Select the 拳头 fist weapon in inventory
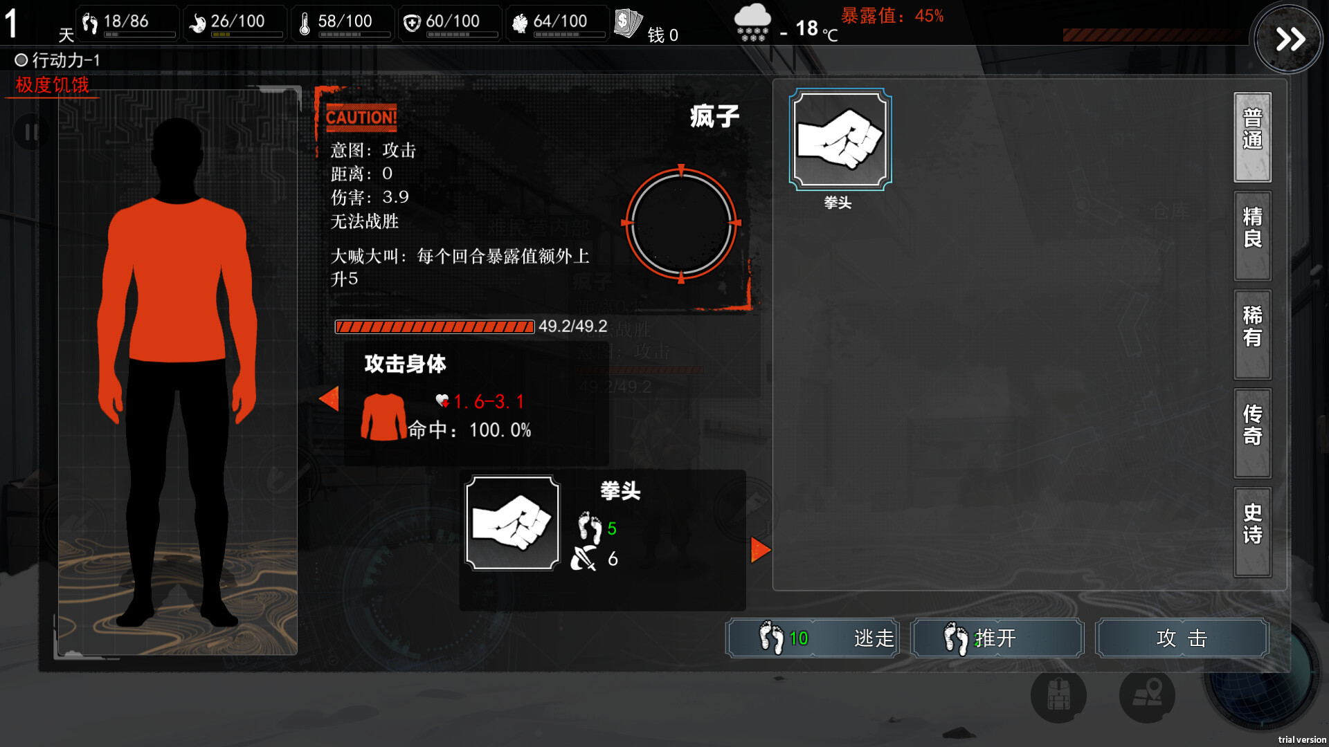Image resolution: width=1329 pixels, height=747 pixels. coord(840,139)
